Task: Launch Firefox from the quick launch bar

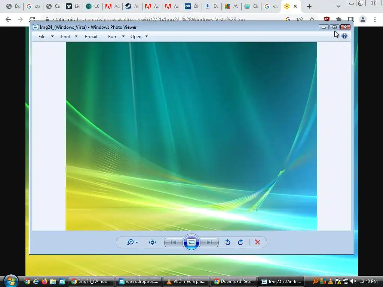Action: [x=45, y=282]
